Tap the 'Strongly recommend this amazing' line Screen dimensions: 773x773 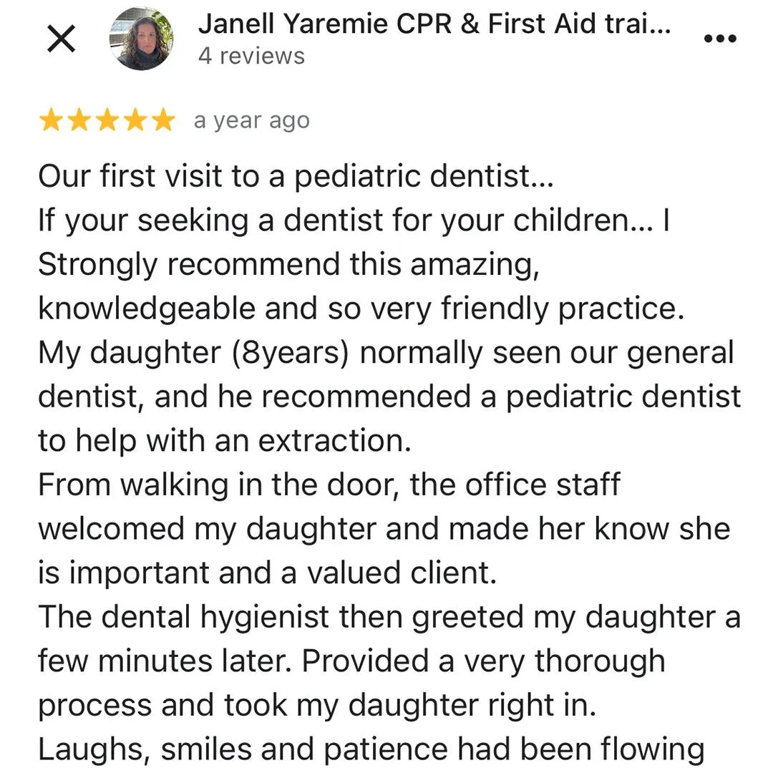(289, 265)
